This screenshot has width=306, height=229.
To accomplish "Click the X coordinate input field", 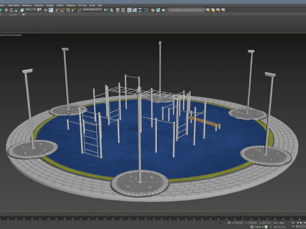I will [238, 223].
